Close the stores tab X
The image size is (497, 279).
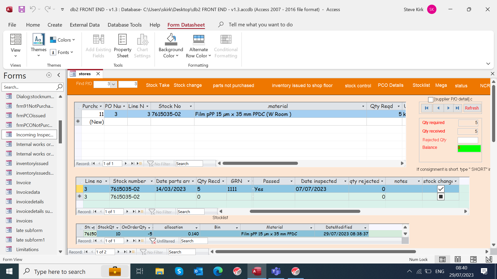[98, 74]
